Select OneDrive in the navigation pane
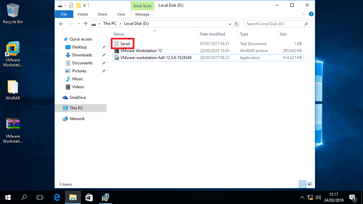 pyautogui.click(x=78, y=98)
